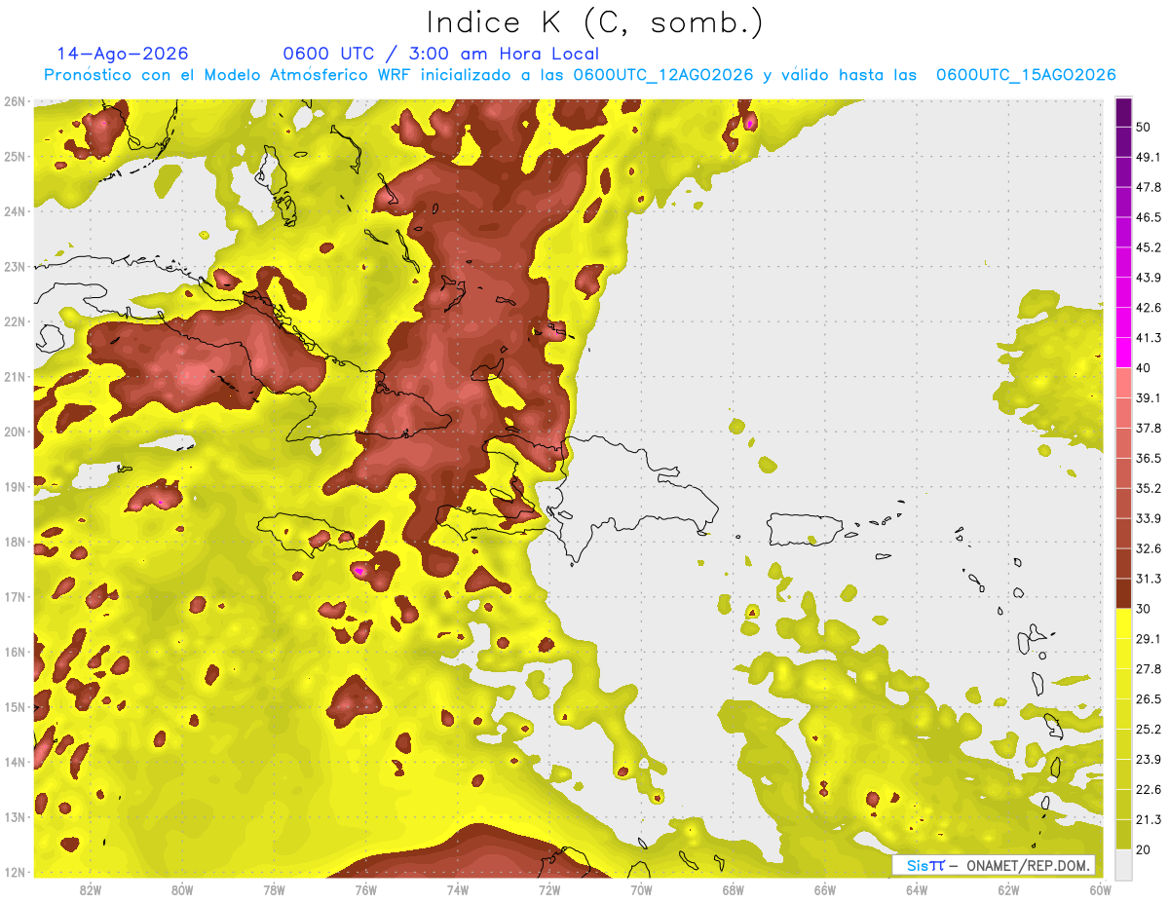The width and height of the screenshot is (1169, 903).
Task: Click the date "14-Ago-2026"
Action: point(123,54)
